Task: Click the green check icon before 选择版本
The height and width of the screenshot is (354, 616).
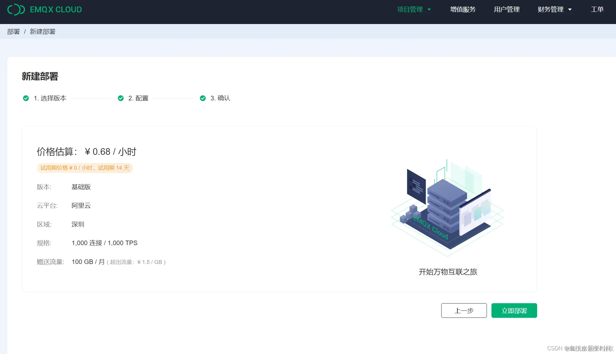Action: coord(26,98)
